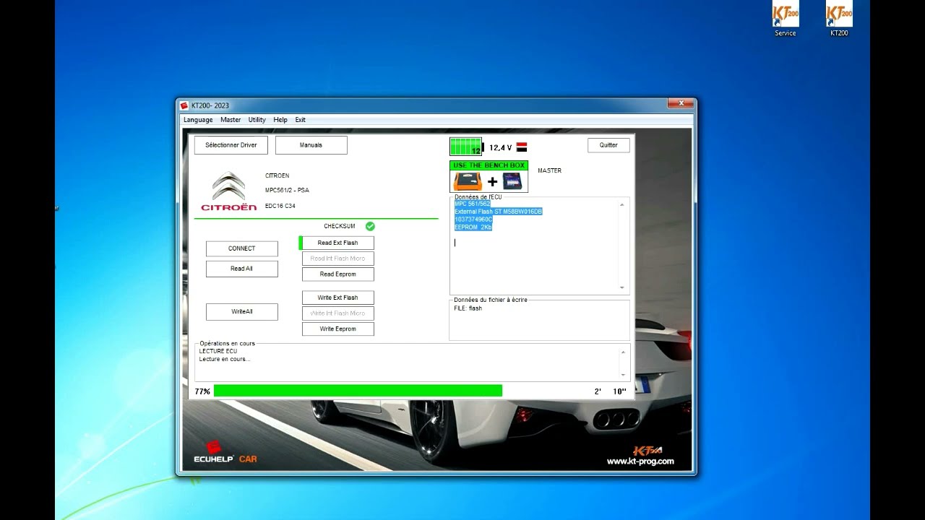Click the ECU data scroll down arrow

pos(622,288)
